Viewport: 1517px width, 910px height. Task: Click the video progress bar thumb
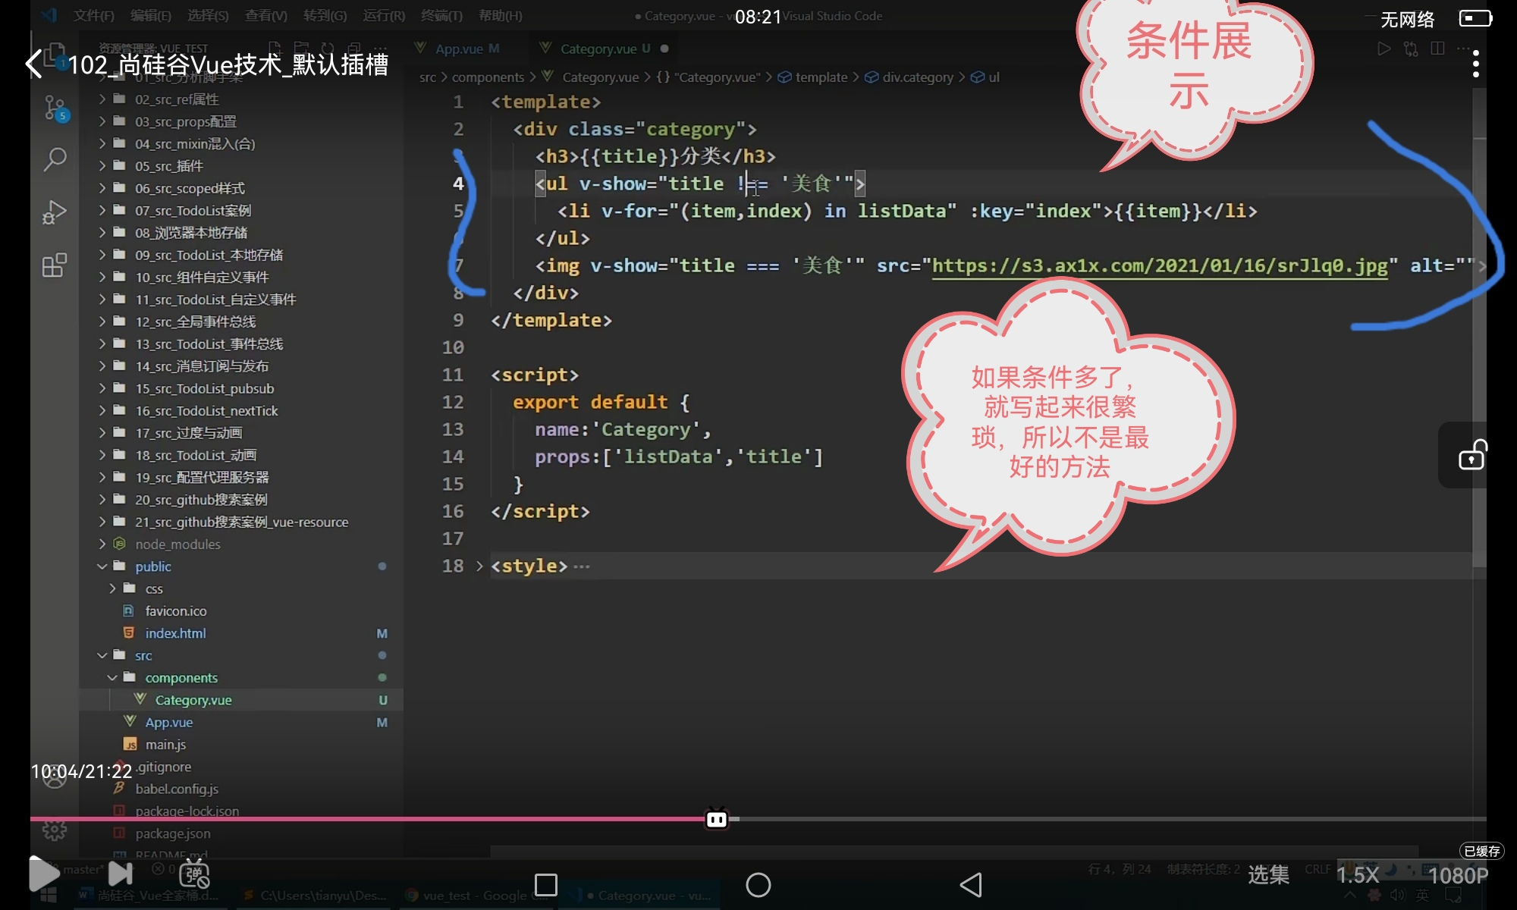click(x=717, y=819)
